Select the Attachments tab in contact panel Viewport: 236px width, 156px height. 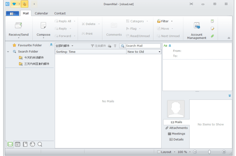(x=176, y=128)
